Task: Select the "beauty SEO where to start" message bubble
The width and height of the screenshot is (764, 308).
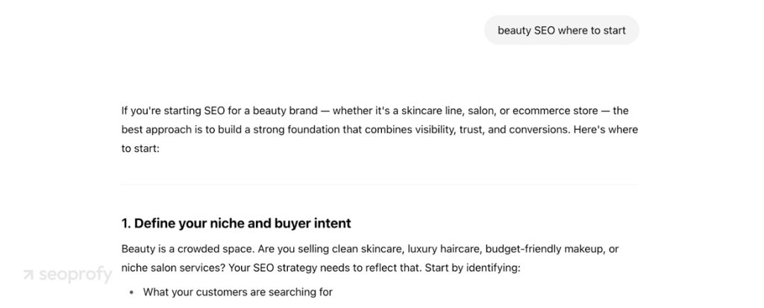Action: coord(561,31)
